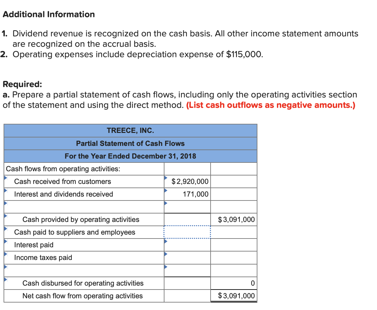377x310 pixels.
Task: Click the "TREECE, INC." header row
Action: pos(130,130)
